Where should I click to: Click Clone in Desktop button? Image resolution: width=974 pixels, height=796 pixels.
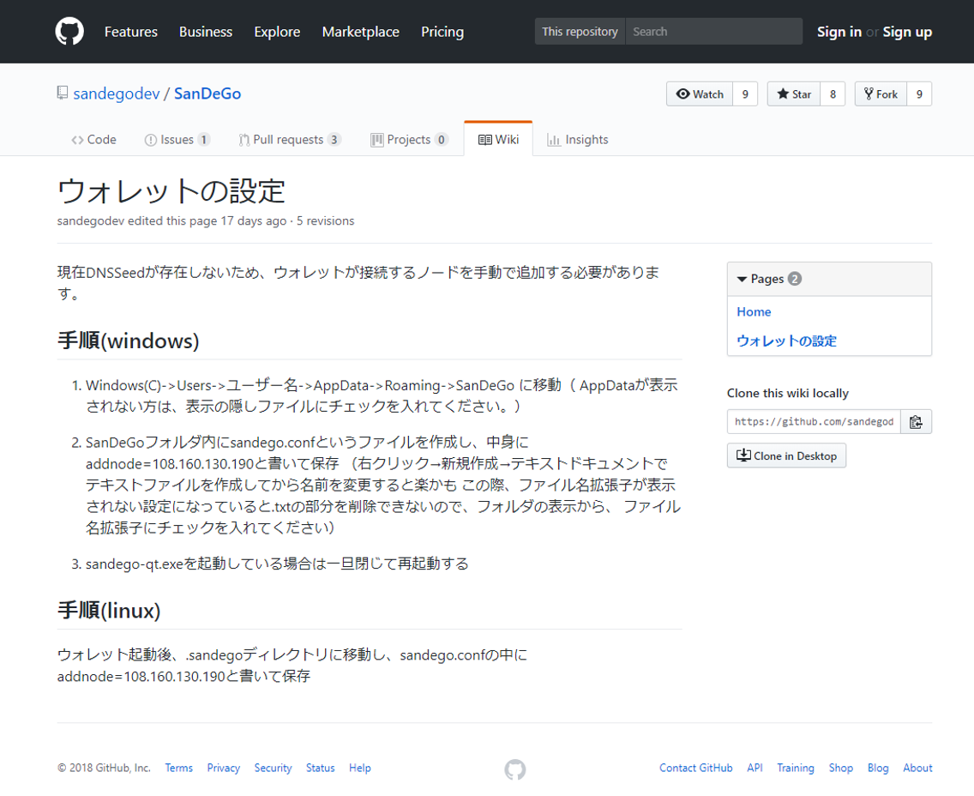click(786, 455)
